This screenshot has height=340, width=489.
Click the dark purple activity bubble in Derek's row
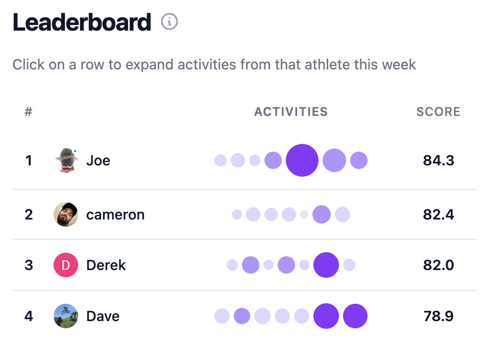326,265
